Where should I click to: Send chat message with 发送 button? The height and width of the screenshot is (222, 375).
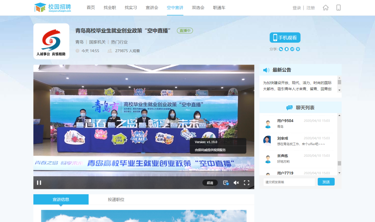click(x=326, y=182)
